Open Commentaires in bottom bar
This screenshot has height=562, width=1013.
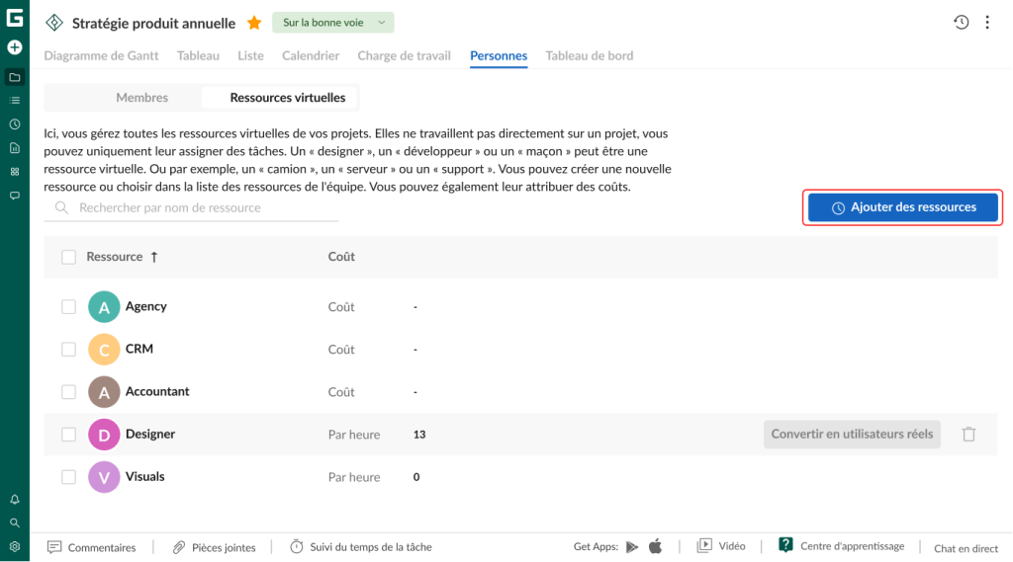click(x=92, y=547)
